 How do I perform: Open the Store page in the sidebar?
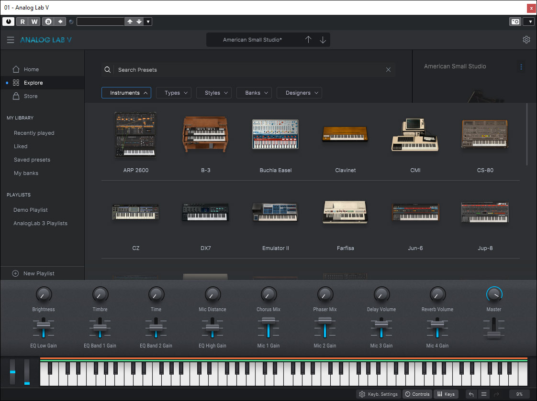(31, 96)
